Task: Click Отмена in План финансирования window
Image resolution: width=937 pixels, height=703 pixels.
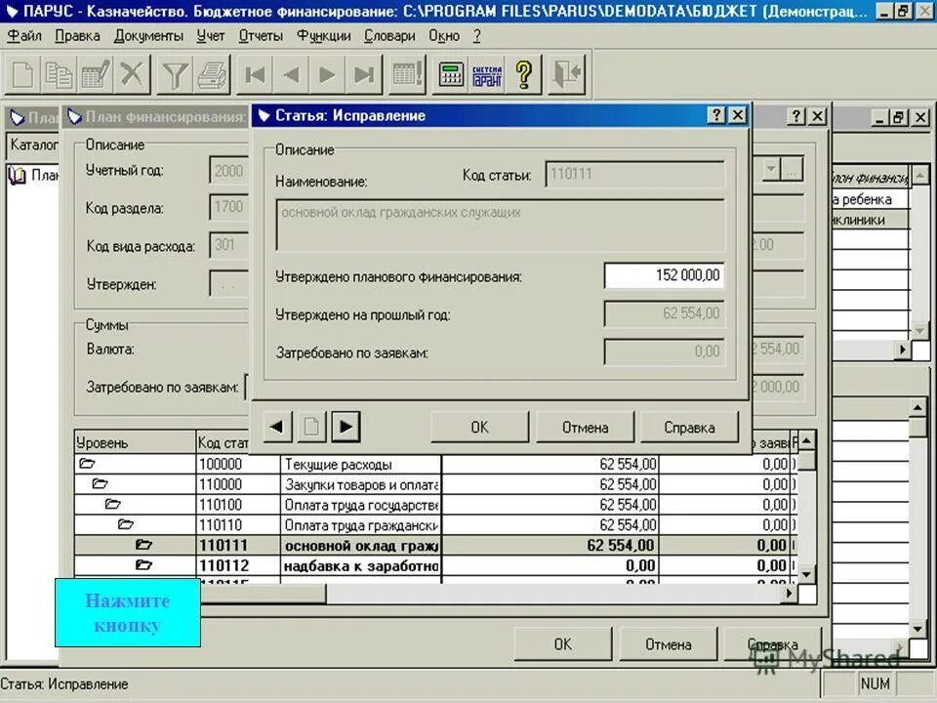Action: [668, 644]
